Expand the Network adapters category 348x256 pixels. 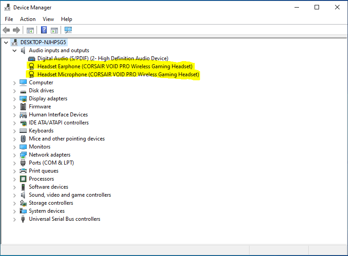(x=15, y=155)
